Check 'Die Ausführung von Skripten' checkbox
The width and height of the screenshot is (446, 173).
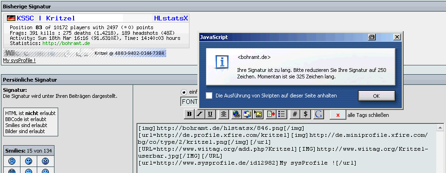[x=209, y=96]
